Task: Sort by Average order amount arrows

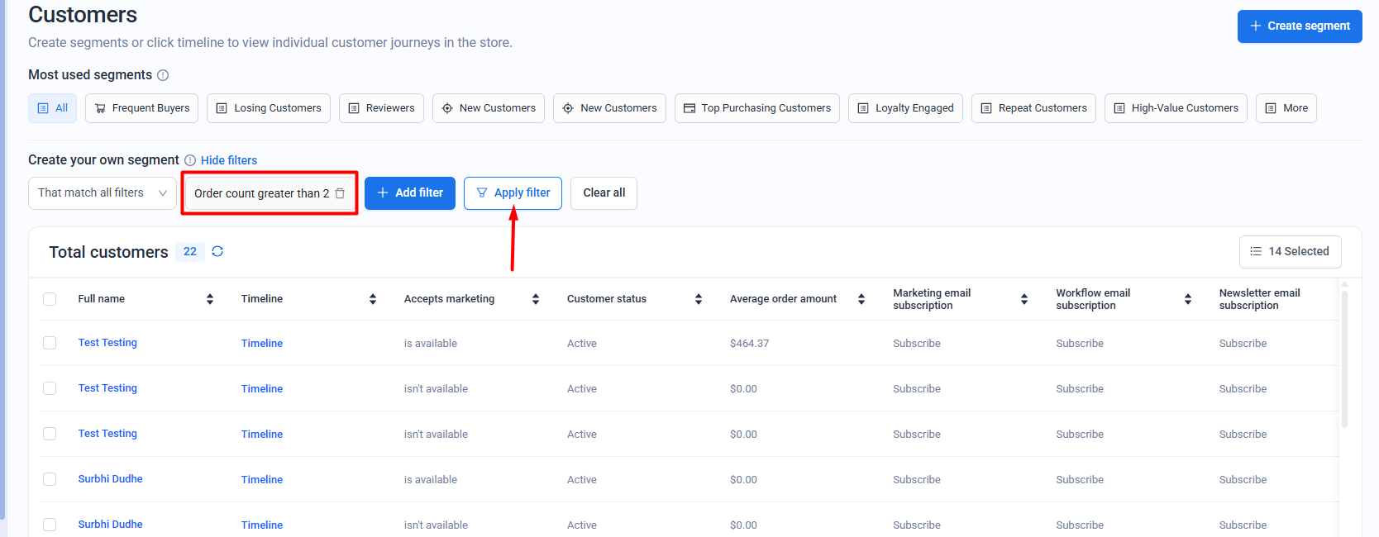Action: tap(861, 299)
